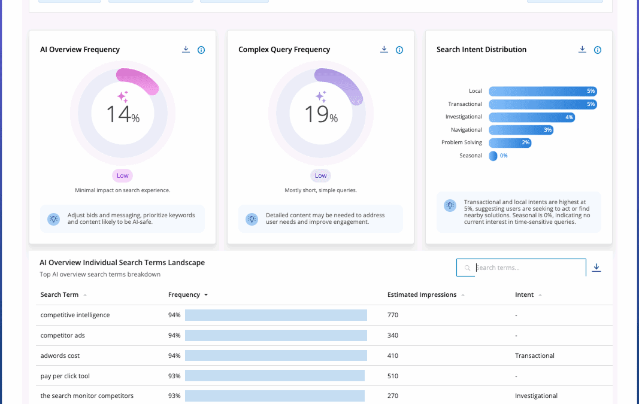Open the AI Overview Frequency info tooltip

[x=201, y=50]
